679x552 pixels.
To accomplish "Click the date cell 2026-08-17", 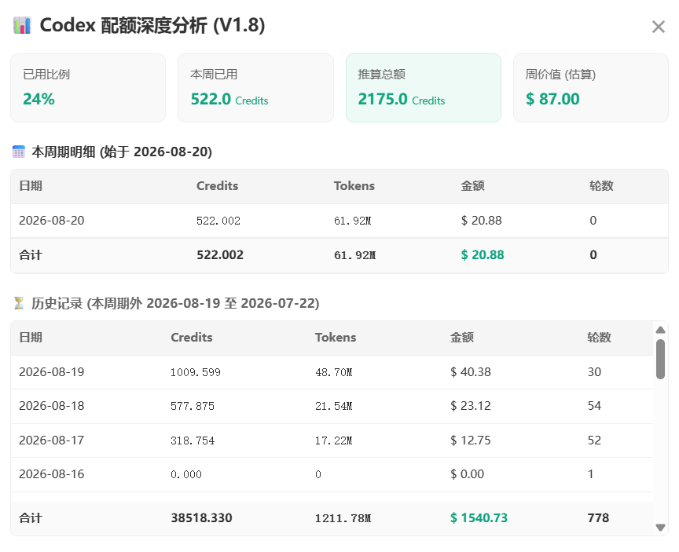I will tap(52, 441).
